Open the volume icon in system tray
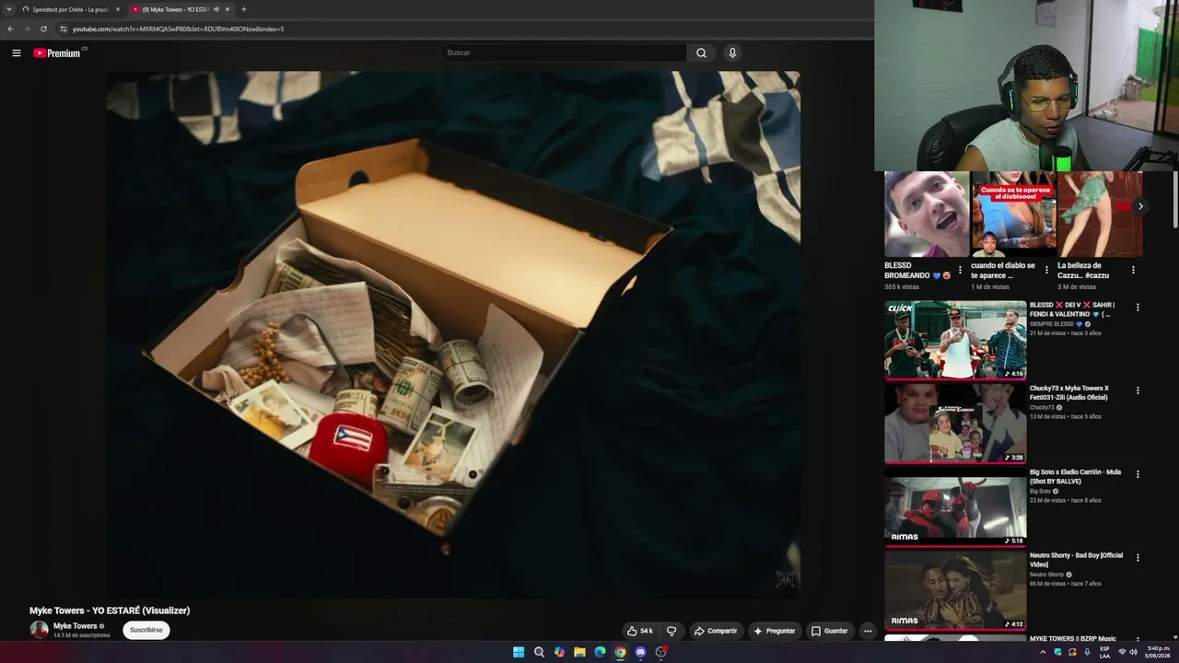 point(1133,652)
